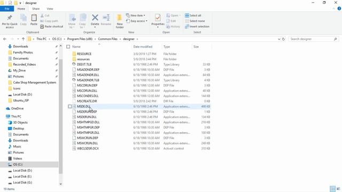Tick the select-all checkbox in header
This screenshot has width=342, height=192.
68,46
